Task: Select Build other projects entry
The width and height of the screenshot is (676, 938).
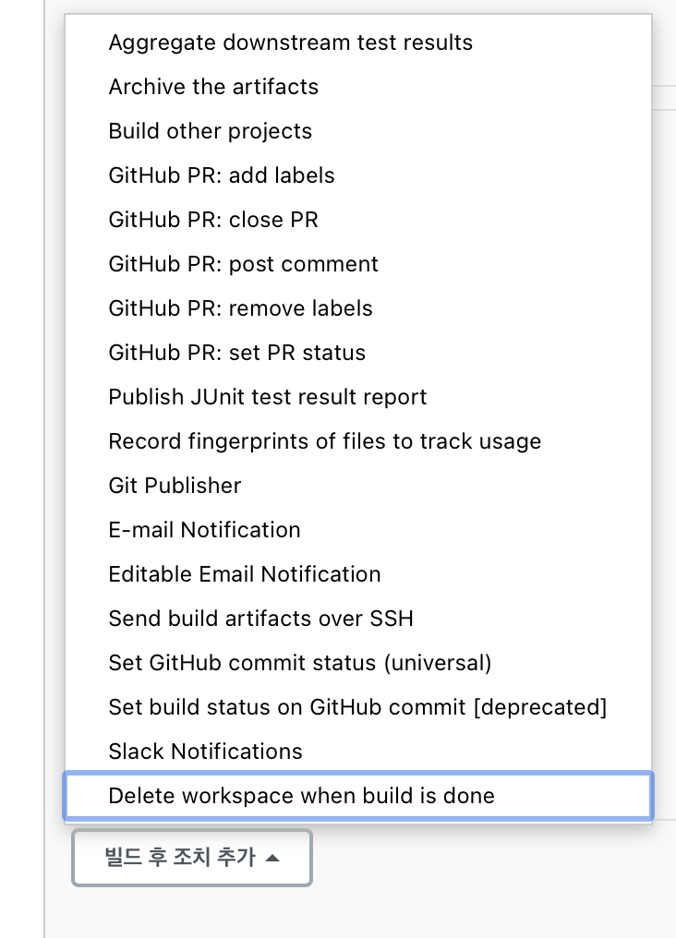Action: (357, 131)
